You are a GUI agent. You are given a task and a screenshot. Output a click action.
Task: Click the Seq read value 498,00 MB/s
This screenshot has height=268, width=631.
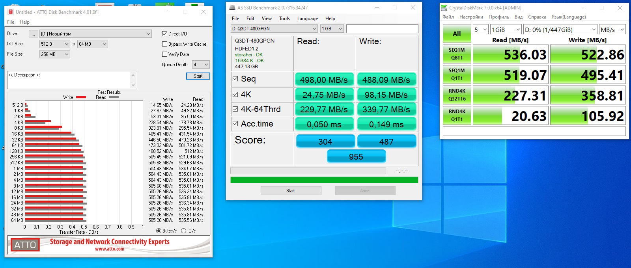point(324,80)
